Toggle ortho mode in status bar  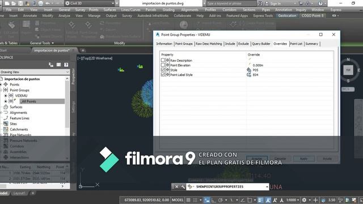tap(213, 200)
